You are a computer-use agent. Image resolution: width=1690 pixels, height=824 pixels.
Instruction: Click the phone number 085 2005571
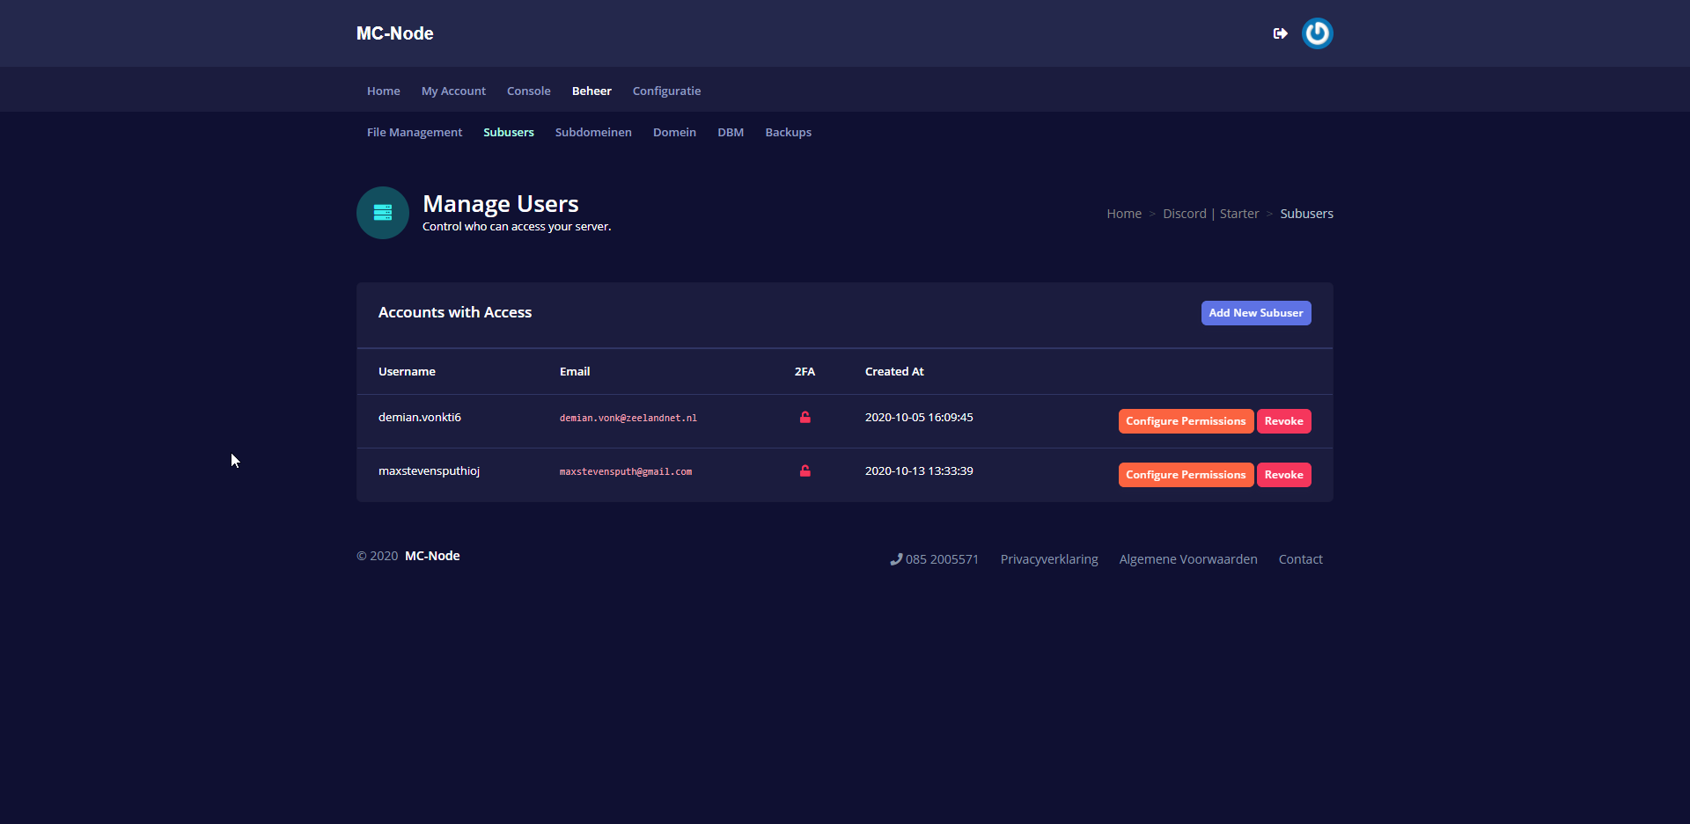(x=934, y=559)
